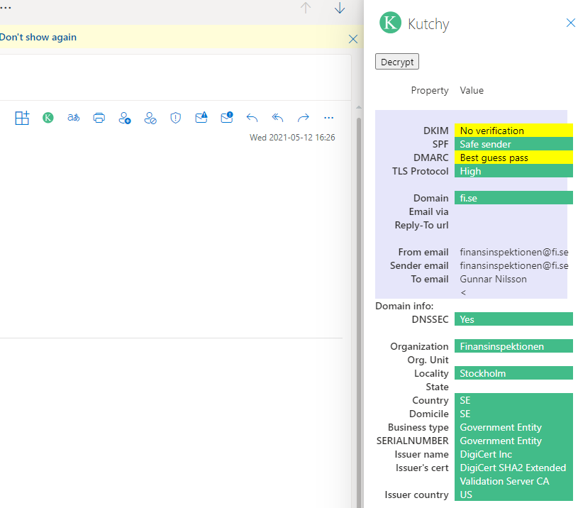Forward the message
The height and width of the screenshot is (508, 578).
[304, 118]
